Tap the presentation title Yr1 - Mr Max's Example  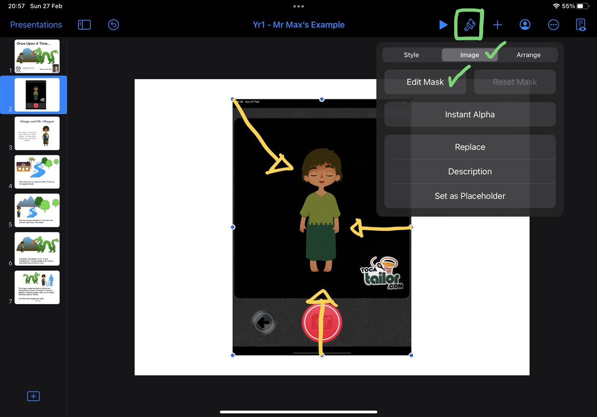(298, 25)
